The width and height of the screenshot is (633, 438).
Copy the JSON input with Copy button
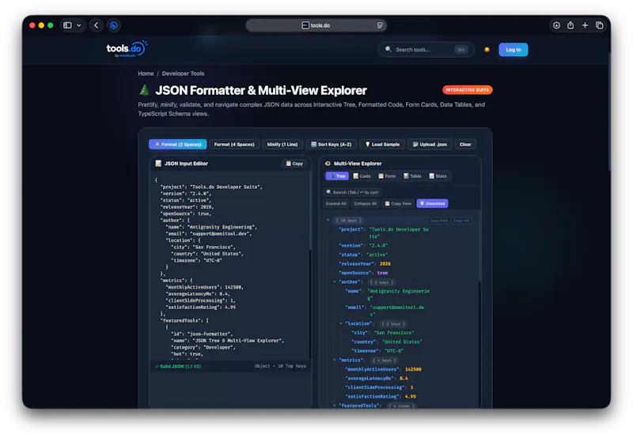pyautogui.click(x=294, y=164)
